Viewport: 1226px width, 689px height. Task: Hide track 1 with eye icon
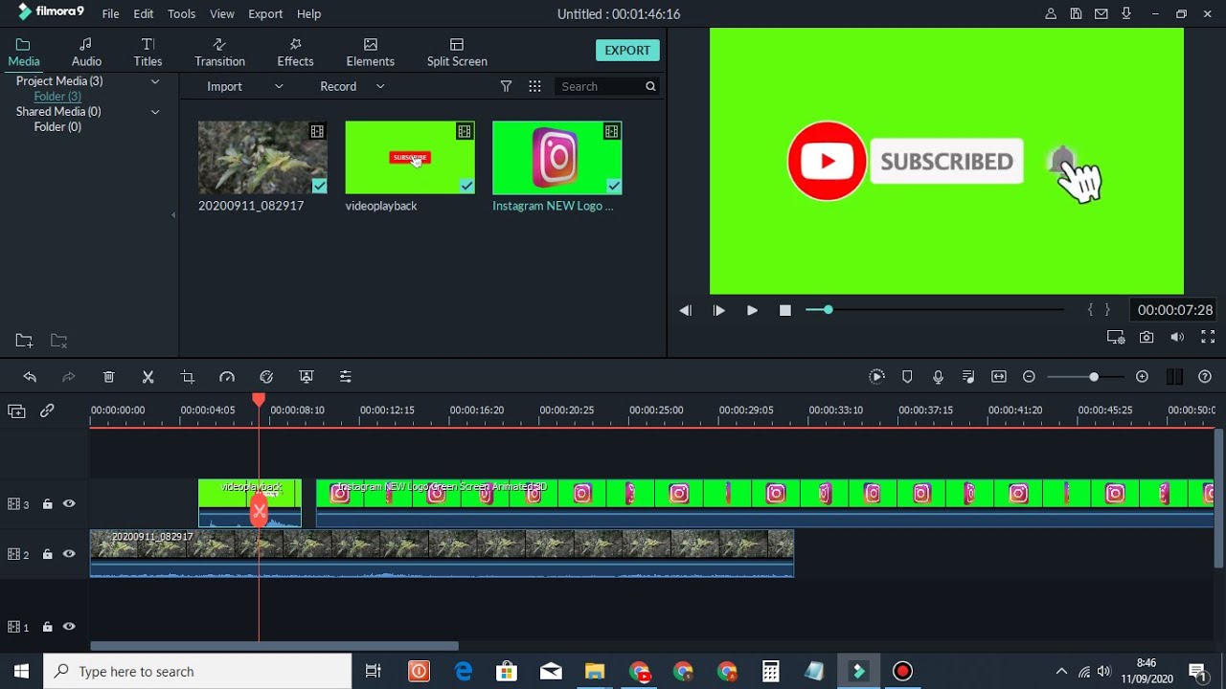pyautogui.click(x=69, y=627)
